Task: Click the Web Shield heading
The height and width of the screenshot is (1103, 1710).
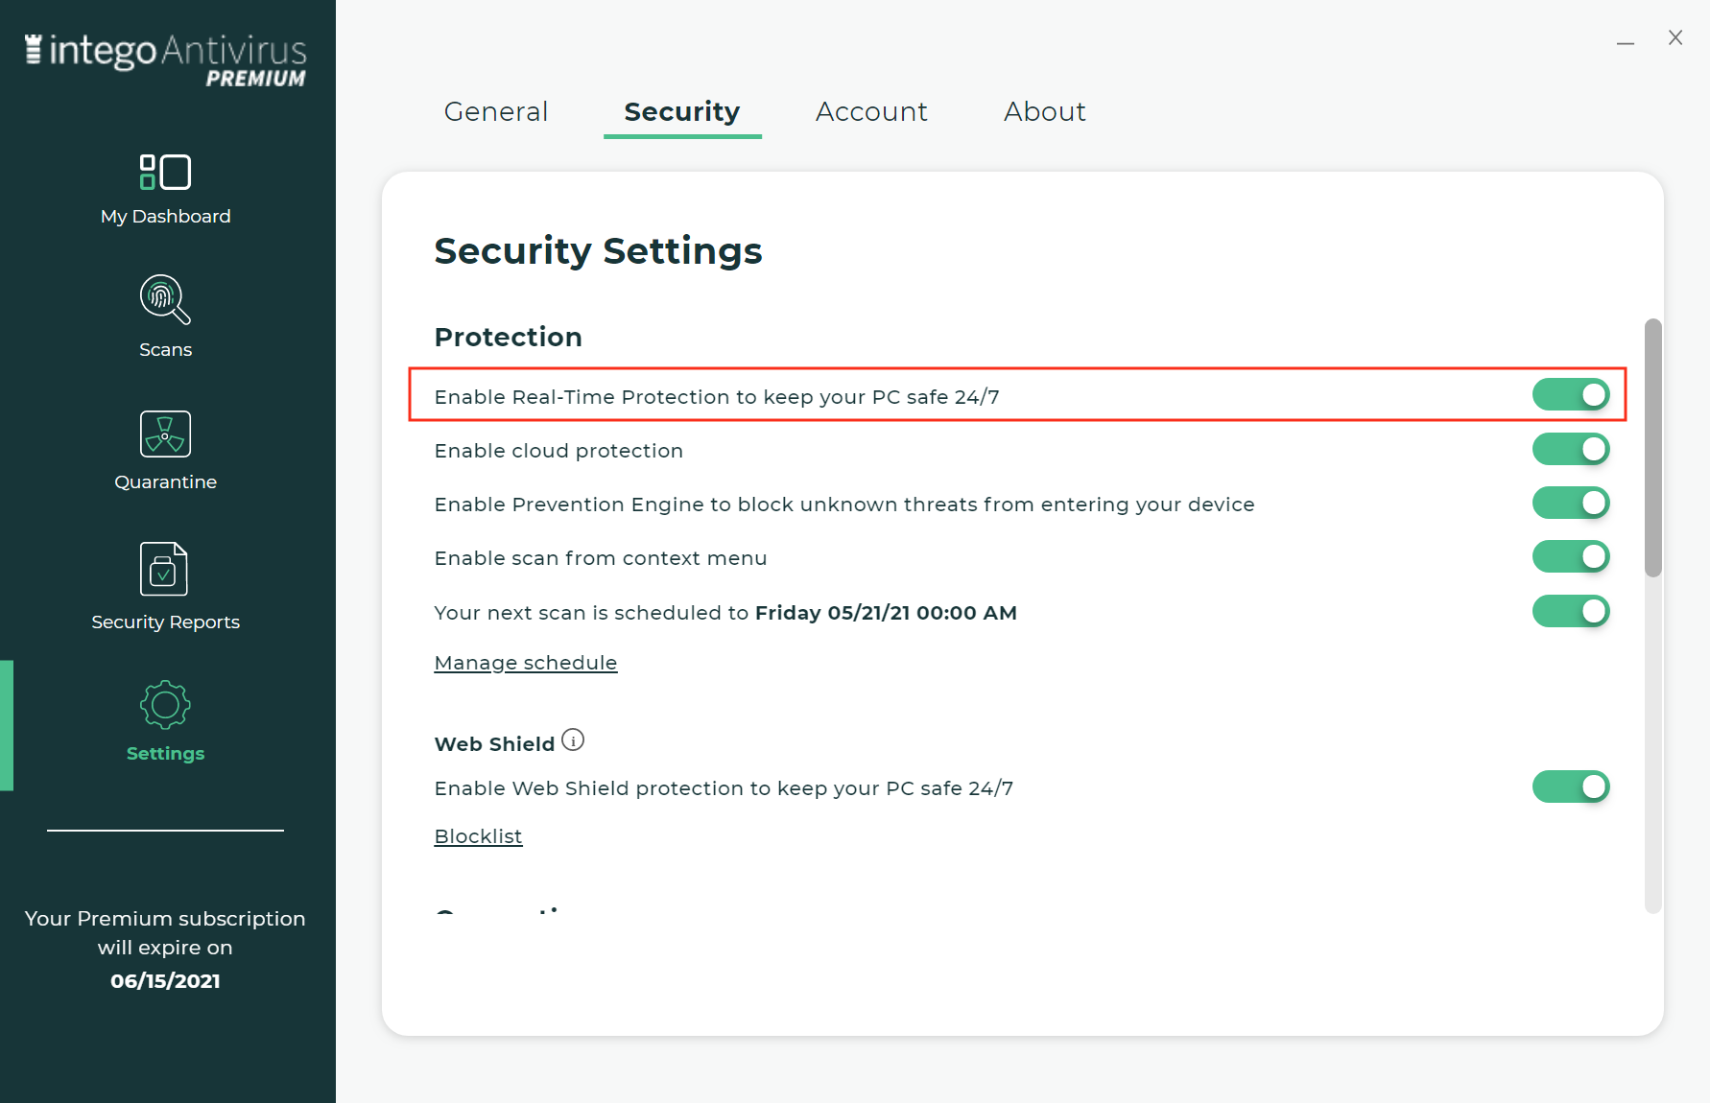Action: pos(494,744)
